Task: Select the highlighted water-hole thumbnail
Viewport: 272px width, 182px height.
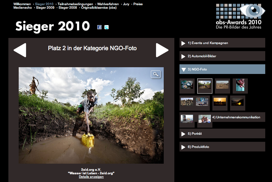Action: [205, 85]
